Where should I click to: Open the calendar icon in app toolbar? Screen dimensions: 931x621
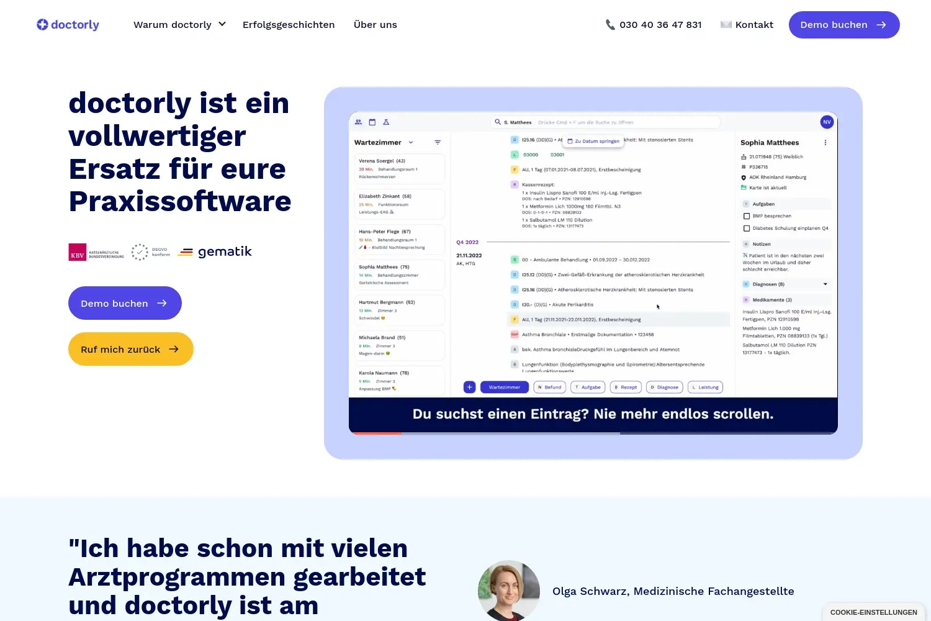pyautogui.click(x=372, y=122)
